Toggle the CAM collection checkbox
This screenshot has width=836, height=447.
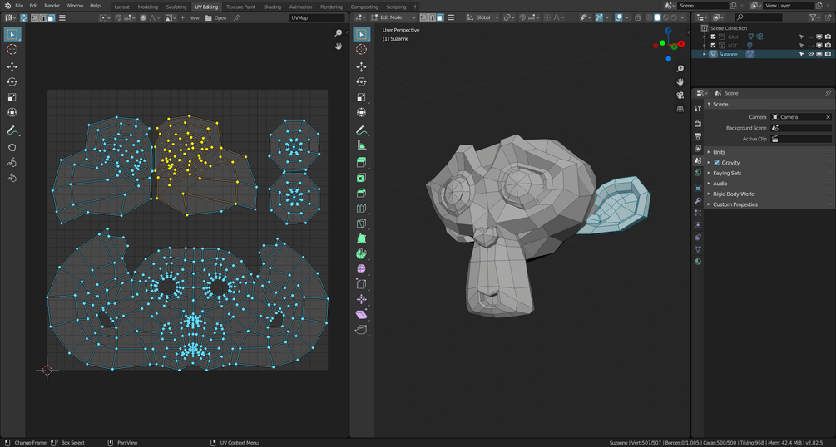tap(713, 37)
